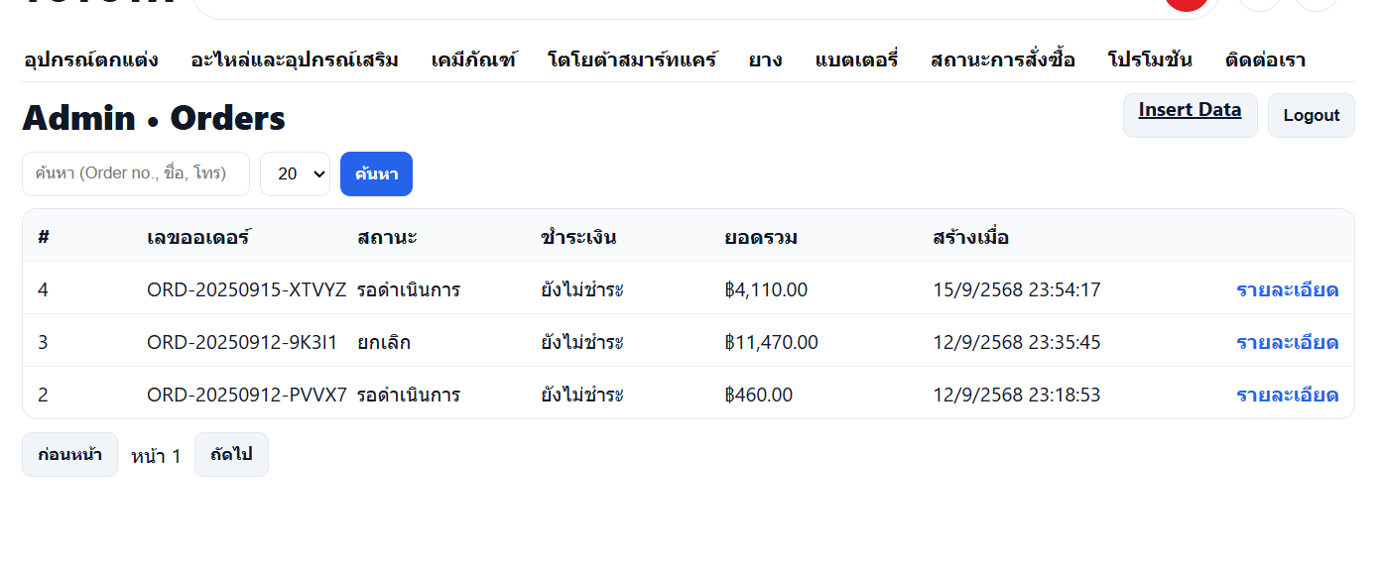
Task: Open รายละเอียด for order ORD-20250915-XTVYZ
Action: (x=1287, y=289)
